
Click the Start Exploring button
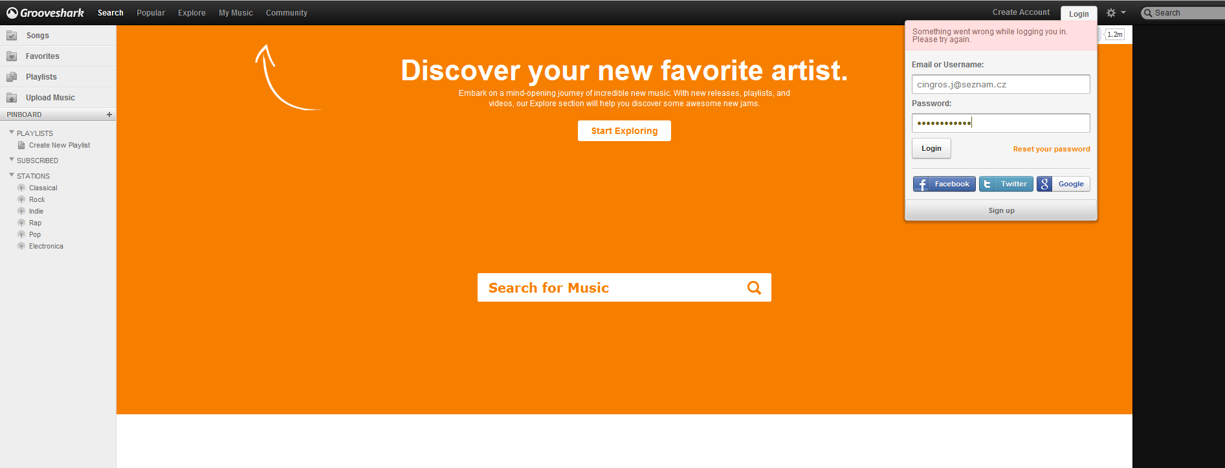click(x=624, y=131)
